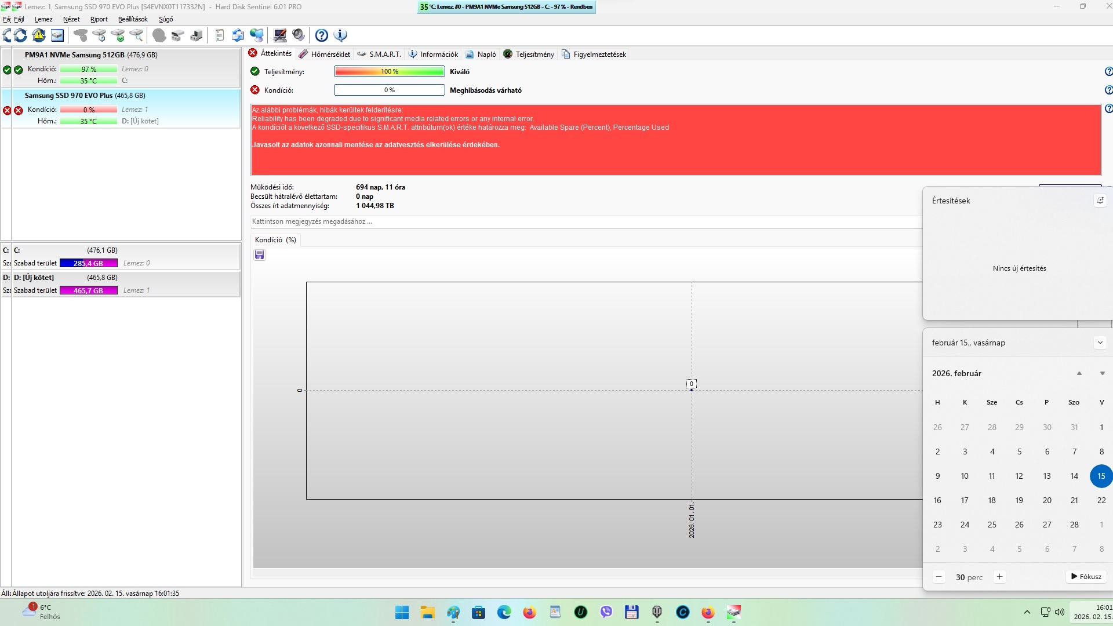
Task: Open the S.M.A.R.T. tab
Action: click(379, 54)
